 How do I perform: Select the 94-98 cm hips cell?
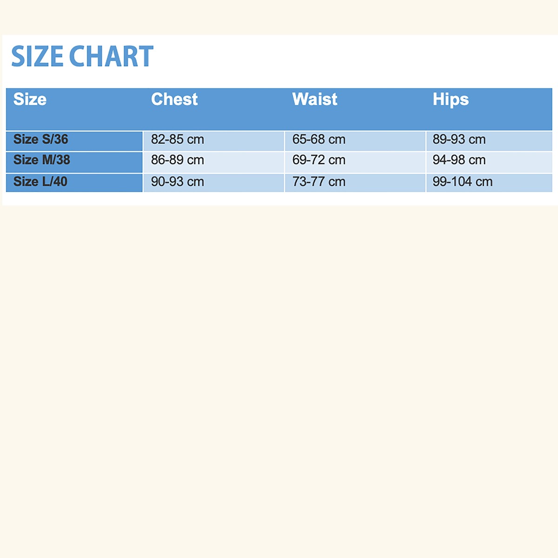coord(459,160)
